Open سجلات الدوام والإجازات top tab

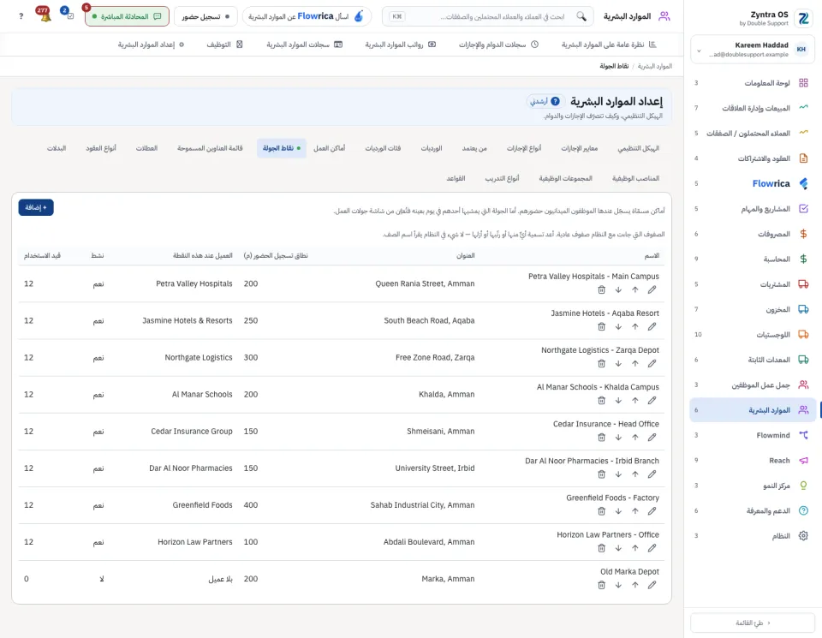click(x=498, y=45)
